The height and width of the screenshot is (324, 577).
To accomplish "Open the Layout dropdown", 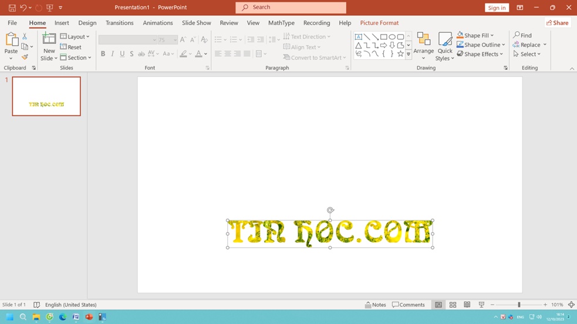I will [x=75, y=36].
